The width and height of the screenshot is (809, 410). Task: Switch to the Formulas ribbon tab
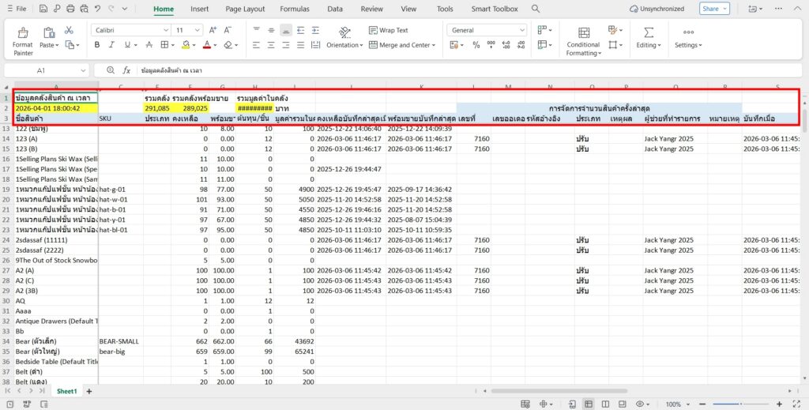[295, 9]
